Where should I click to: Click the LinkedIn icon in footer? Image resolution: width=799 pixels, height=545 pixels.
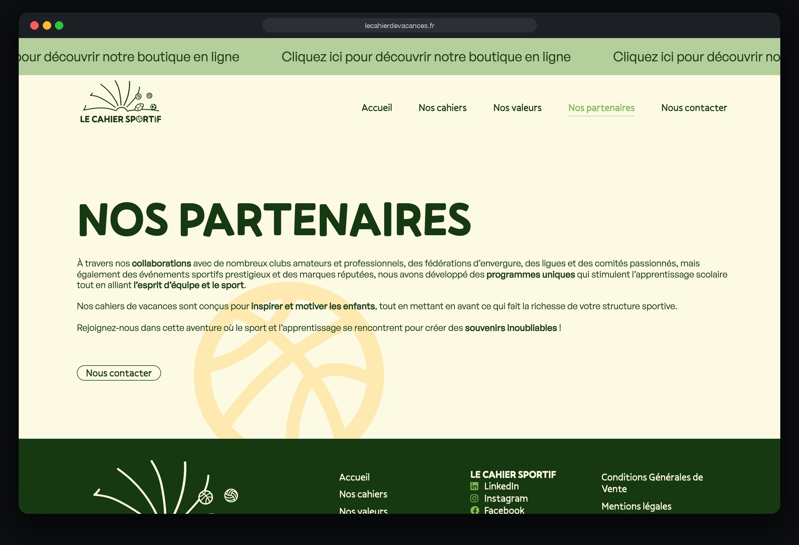pos(474,486)
